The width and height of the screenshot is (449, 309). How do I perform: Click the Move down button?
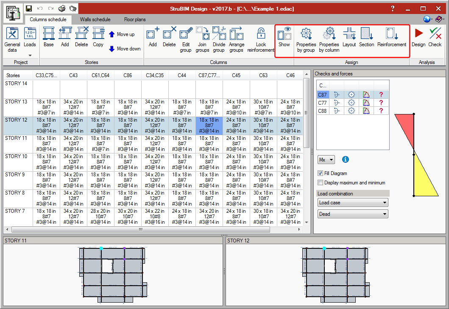pos(124,49)
